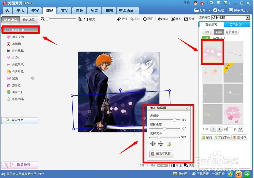Viewport: 254px width, 178px height.
Task: Click 导入饰品 import button
Action: coord(20,120)
